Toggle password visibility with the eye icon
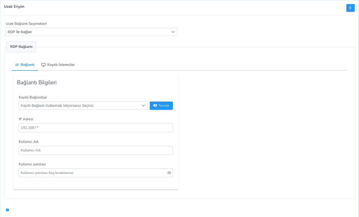Screen dimensions: 359x217 tap(169, 173)
